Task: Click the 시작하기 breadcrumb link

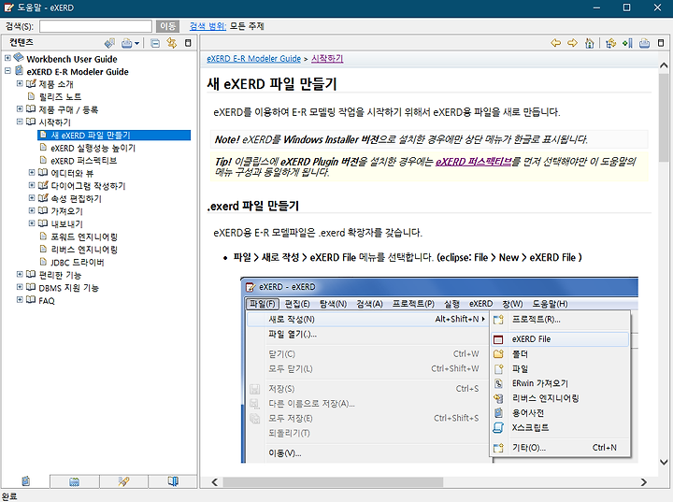Action: coord(327,58)
